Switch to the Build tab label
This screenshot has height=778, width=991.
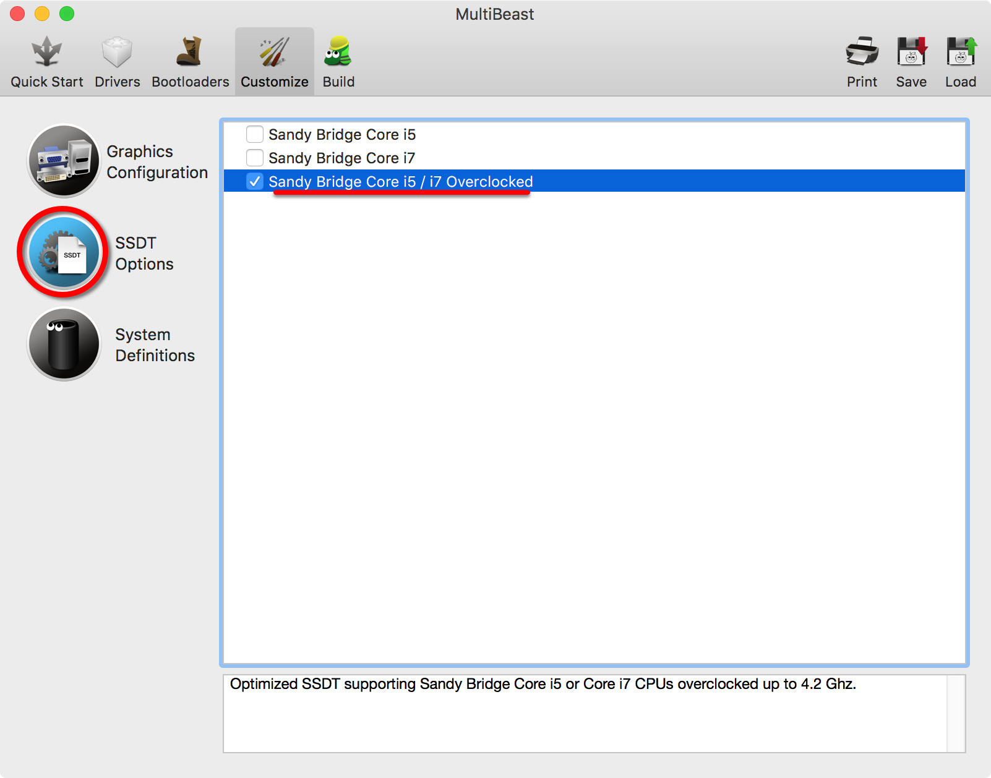(x=338, y=82)
